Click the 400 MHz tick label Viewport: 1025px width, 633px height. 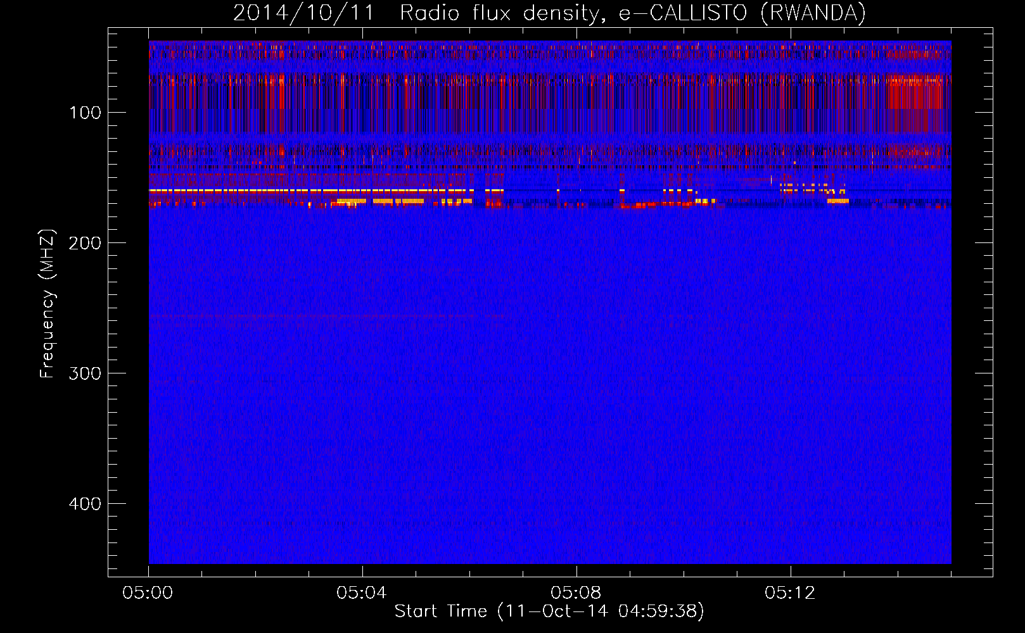point(85,504)
